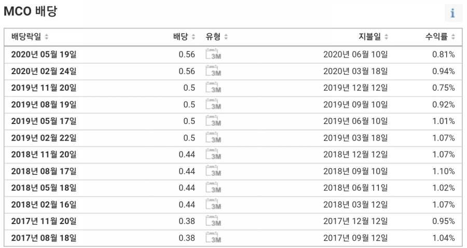Sort by 배당락일 column arrows

pos(47,37)
